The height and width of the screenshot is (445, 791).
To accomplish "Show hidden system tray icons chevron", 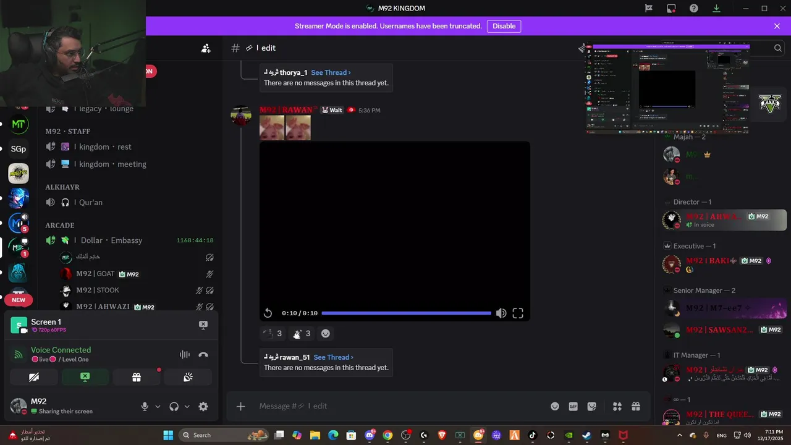I will 680,435.
